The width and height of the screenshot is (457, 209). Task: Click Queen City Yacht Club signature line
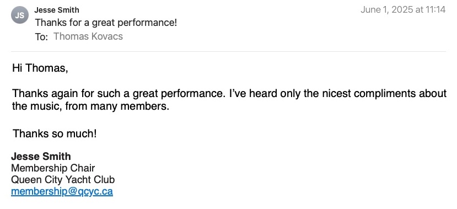63,180
